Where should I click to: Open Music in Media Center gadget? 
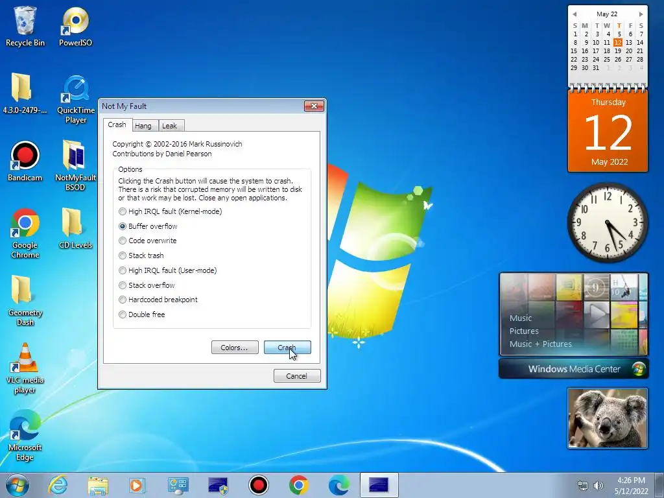521,318
